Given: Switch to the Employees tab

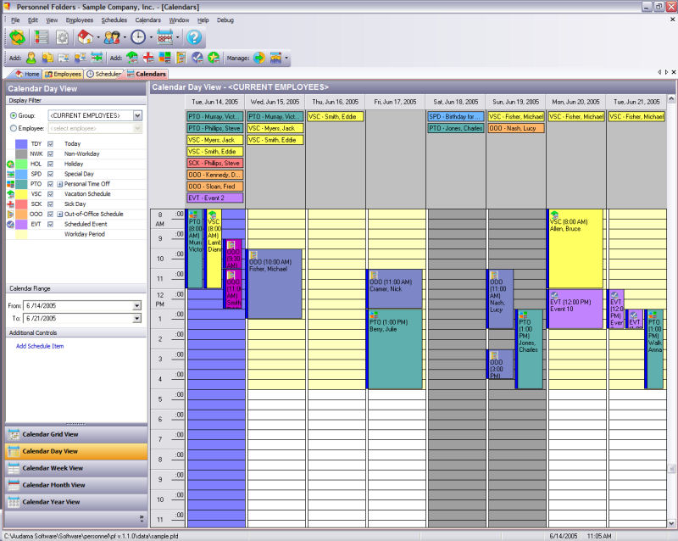Looking at the screenshot, I should click(64, 74).
